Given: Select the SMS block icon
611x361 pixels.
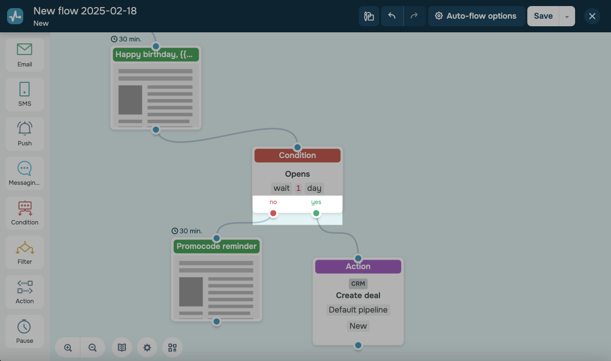Looking at the screenshot, I should click(x=24, y=94).
